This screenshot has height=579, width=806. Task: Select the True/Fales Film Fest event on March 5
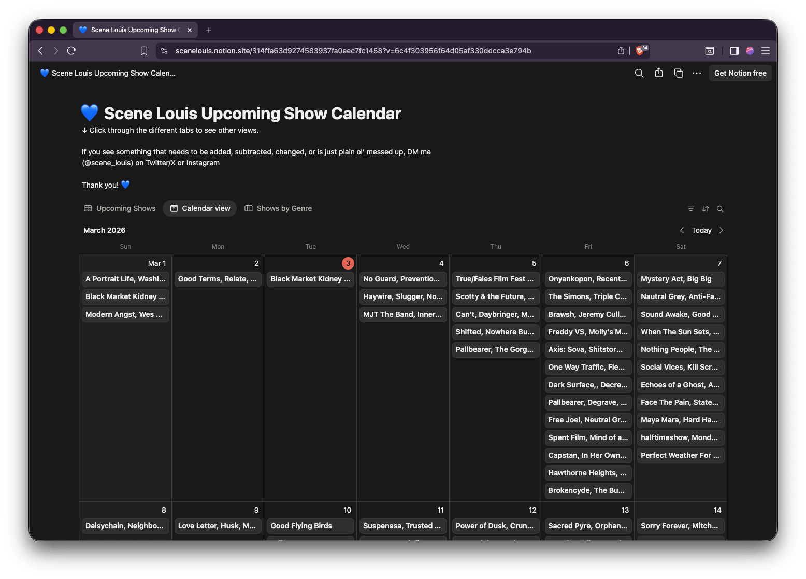[x=495, y=279]
